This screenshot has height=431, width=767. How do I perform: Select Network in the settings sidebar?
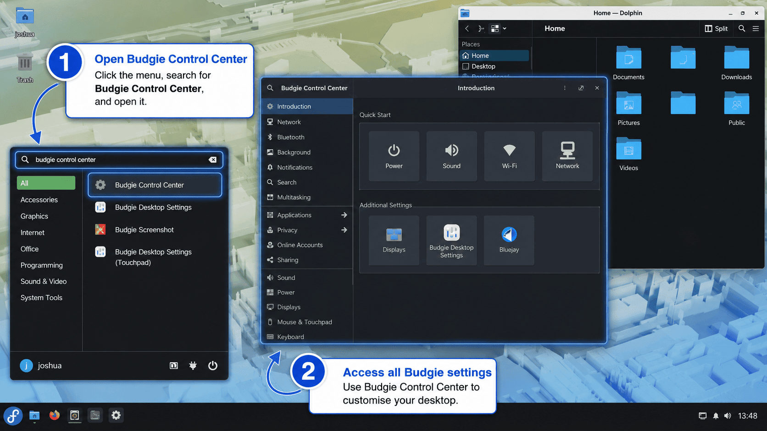(x=307, y=122)
